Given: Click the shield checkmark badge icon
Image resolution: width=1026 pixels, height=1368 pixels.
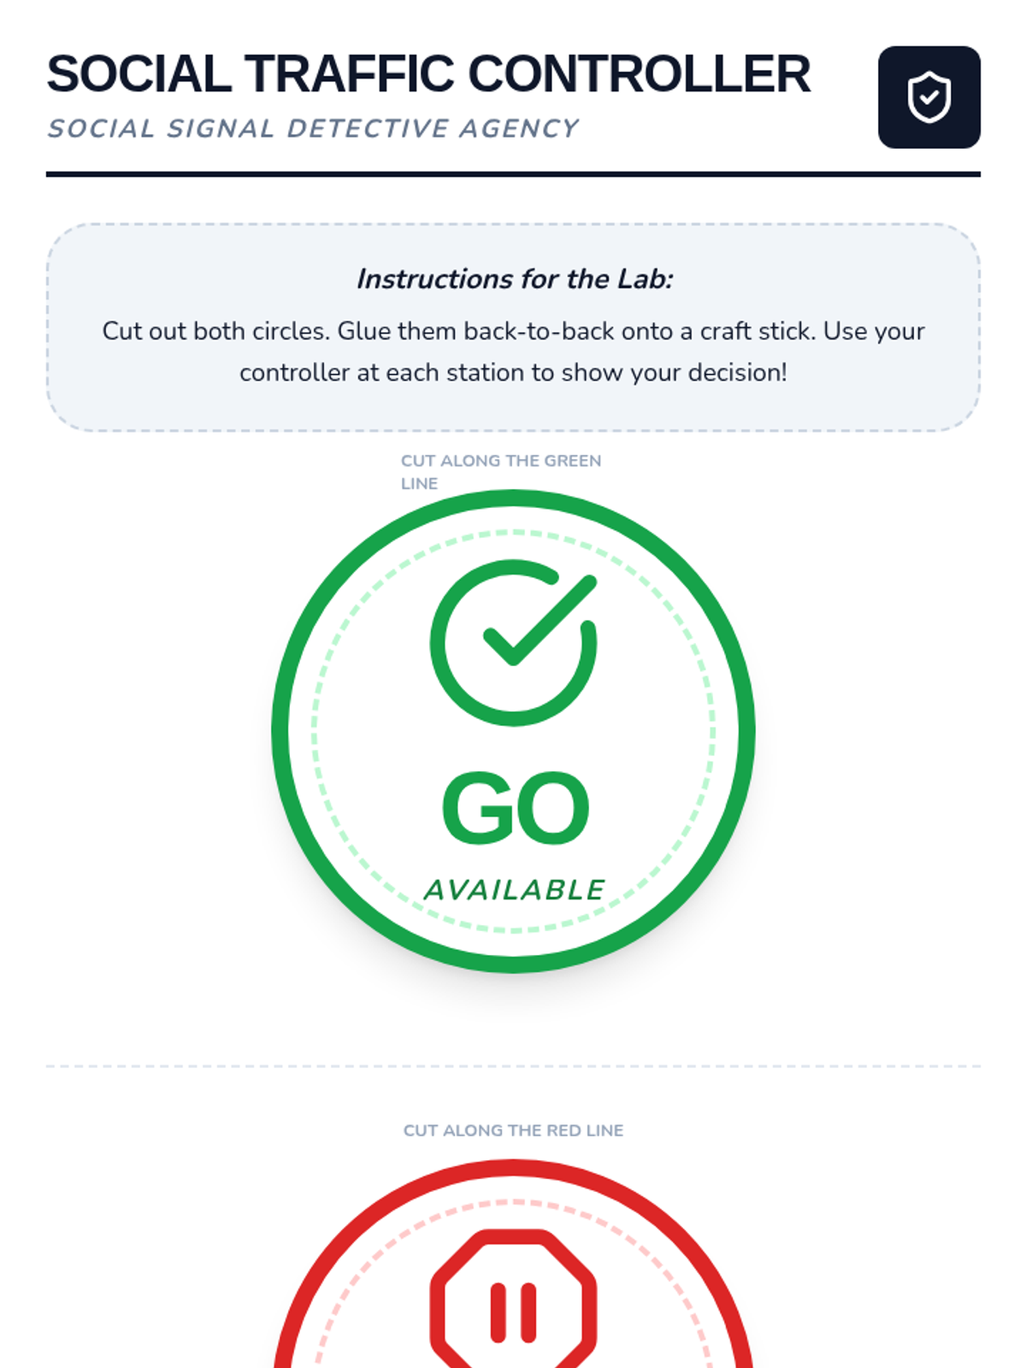Looking at the screenshot, I should coord(929,97).
